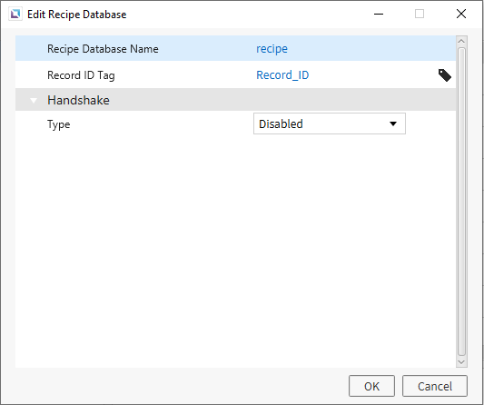Edit the Record_ID tag value

click(x=282, y=75)
